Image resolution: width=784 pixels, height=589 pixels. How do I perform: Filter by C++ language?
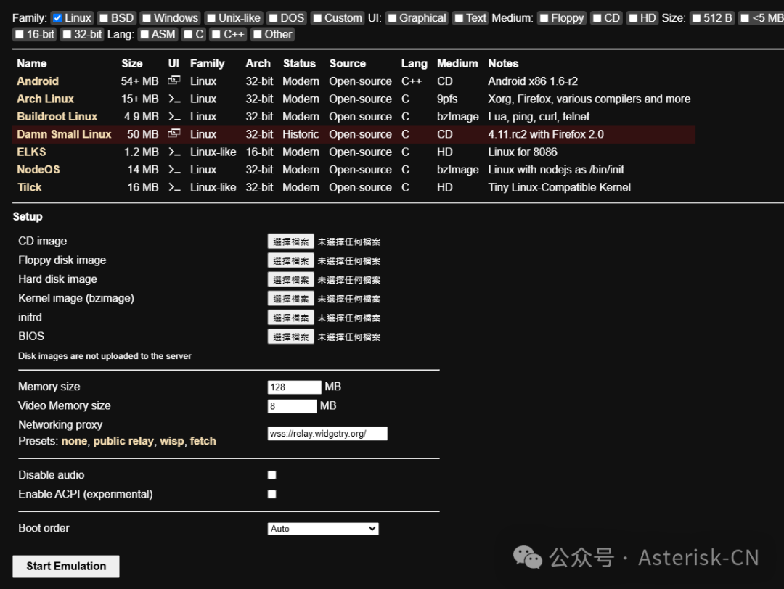point(216,35)
